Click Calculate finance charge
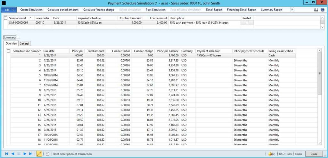The image size is (328, 158). 99,10
